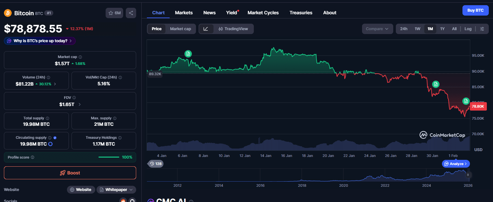This screenshot has width=493, height=202.
Task: Select the 1Y time range
Action: coord(442,29)
